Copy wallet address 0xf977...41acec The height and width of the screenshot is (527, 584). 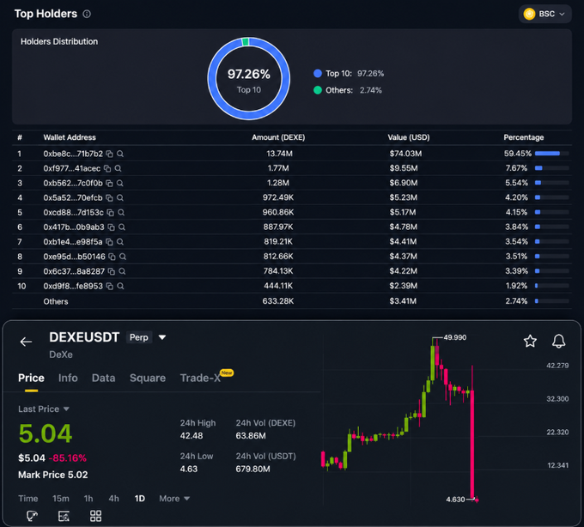pyautogui.click(x=107, y=168)
